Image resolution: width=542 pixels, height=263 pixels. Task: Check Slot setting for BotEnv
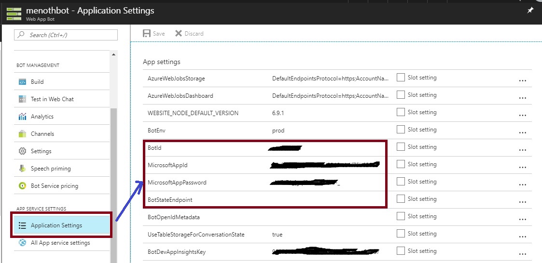pyautogui.click(x=401, y=130)
